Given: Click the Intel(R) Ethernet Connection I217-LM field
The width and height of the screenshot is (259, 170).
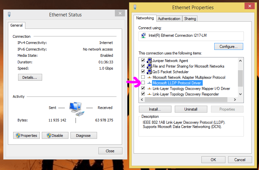Looking at the screenshot, I should pyautogui.click(x=191, y=36).
